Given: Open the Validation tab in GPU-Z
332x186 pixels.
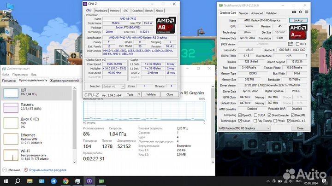Looking at the screenshot, I should coord(272,13).
